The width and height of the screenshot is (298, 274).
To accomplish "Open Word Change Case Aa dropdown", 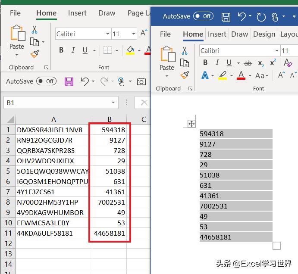I will [x=262, y=76].
